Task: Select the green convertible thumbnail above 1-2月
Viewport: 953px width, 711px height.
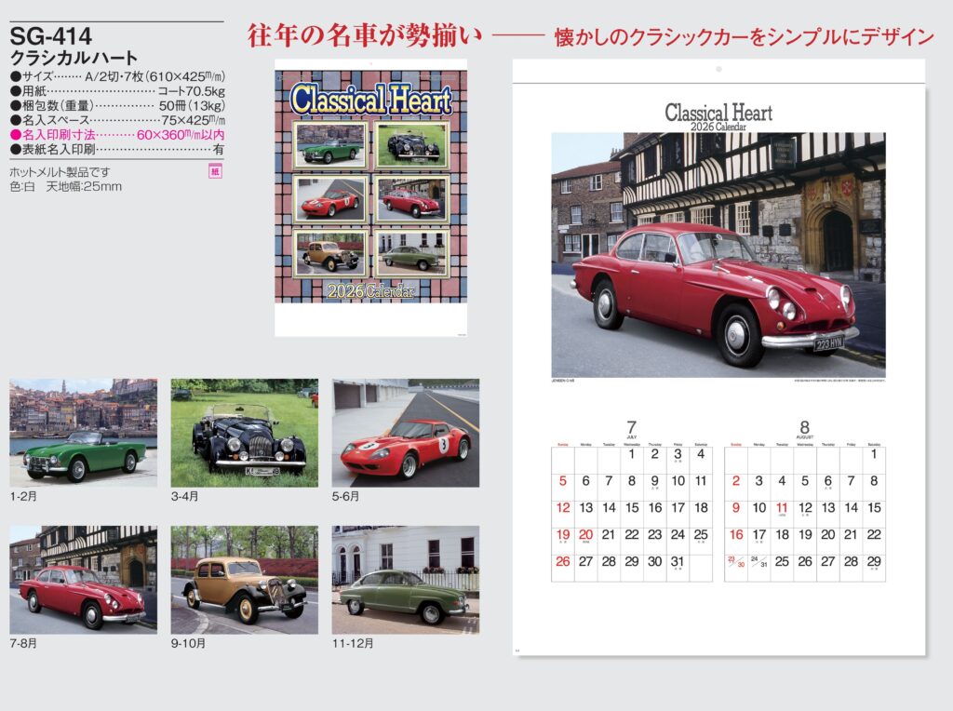Action: [x=83, y=432]
